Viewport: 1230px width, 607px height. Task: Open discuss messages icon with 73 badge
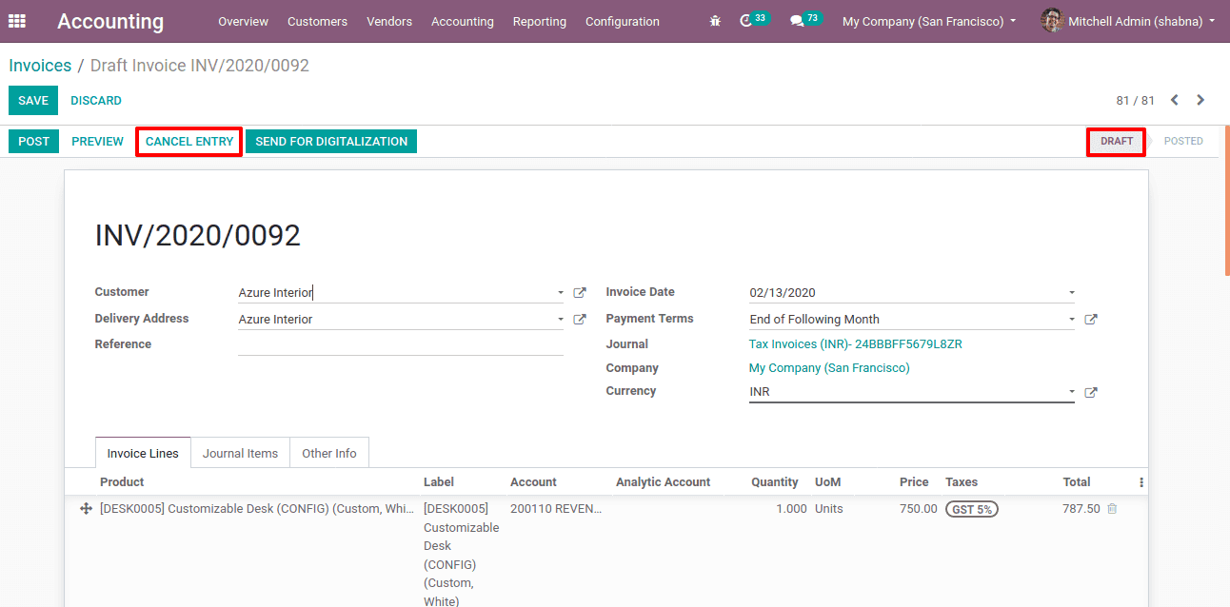[805, 20]
